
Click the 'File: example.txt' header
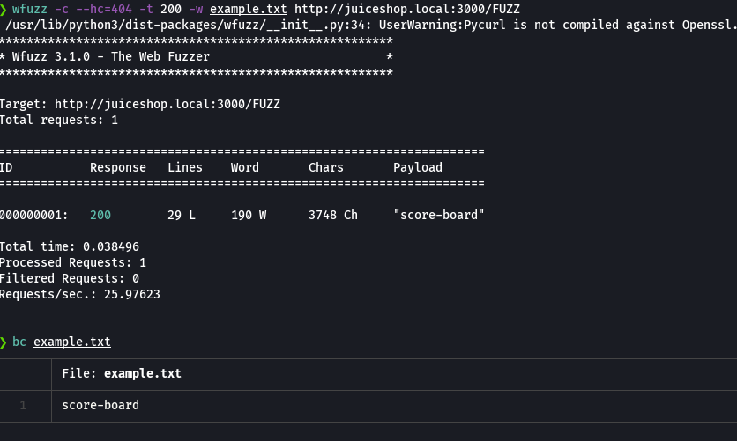pyautogui.click(x=122, y=373)
